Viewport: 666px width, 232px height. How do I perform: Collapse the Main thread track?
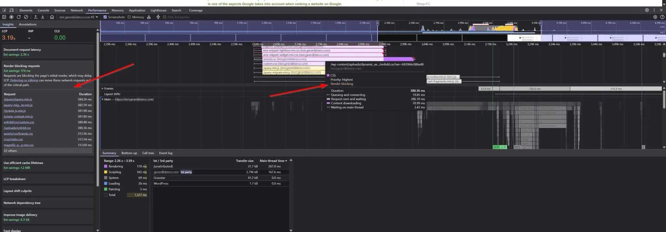102,99
